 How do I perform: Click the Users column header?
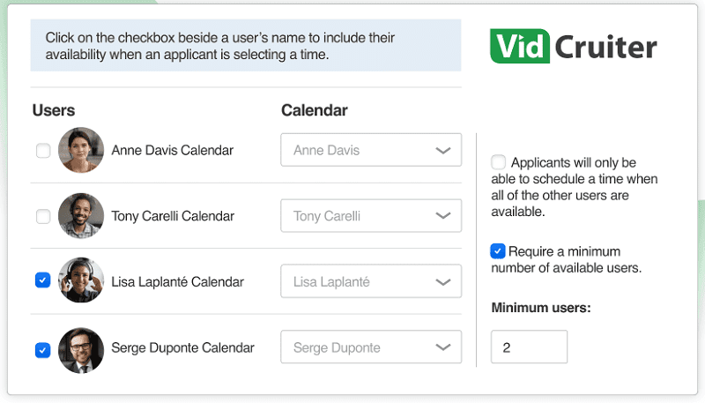click(54, 110)
